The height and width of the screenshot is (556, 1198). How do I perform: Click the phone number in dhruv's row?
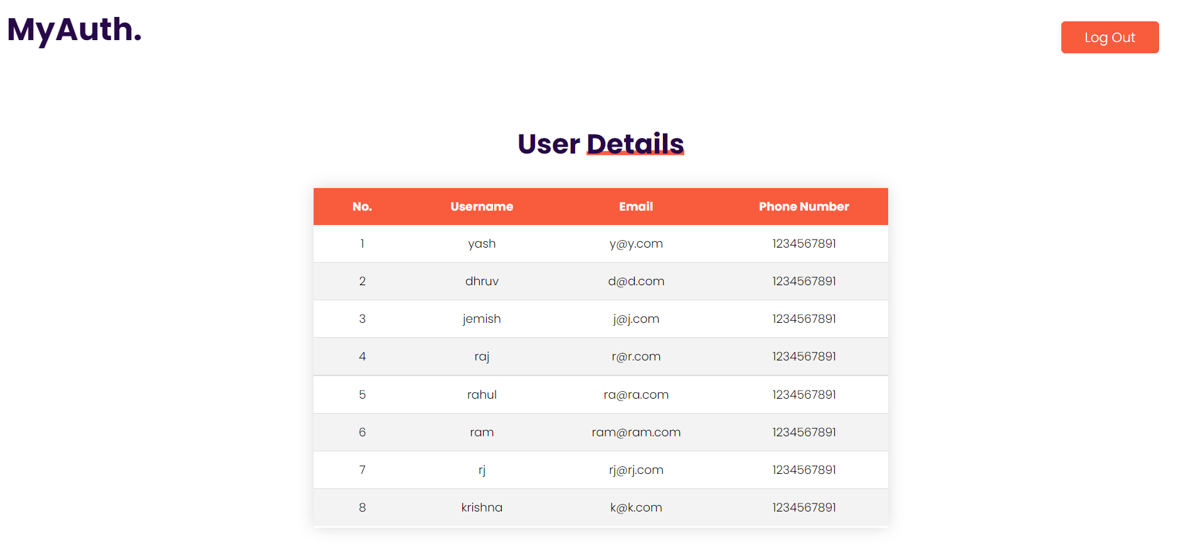pos(804,281)
